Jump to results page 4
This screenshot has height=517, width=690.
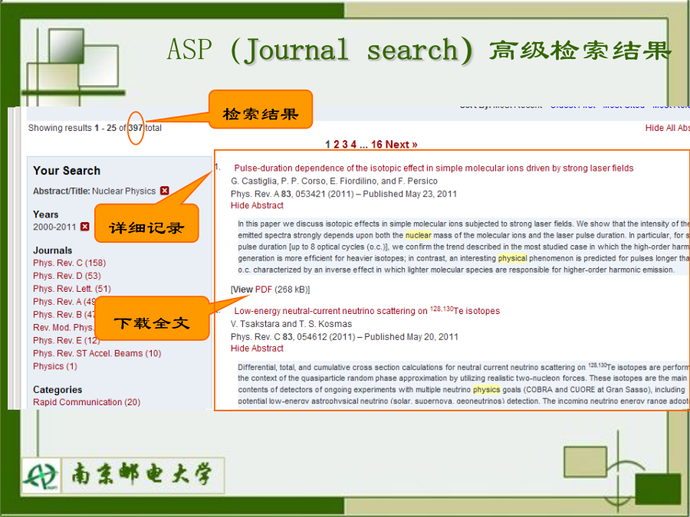click(353, 145)
